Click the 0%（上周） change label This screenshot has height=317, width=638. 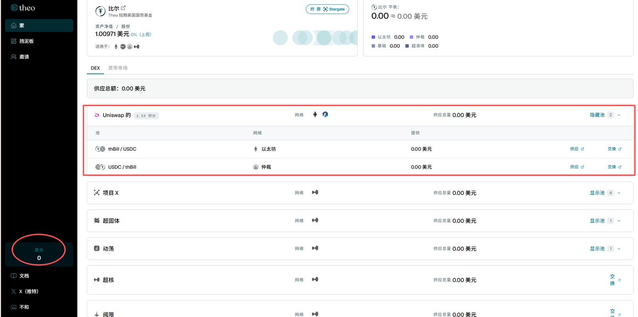pyautogui.click(x=141, y=35)
